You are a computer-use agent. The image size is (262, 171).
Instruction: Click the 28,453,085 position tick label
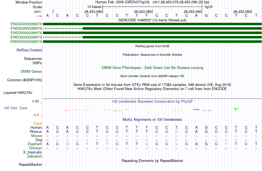coord(143,12)
